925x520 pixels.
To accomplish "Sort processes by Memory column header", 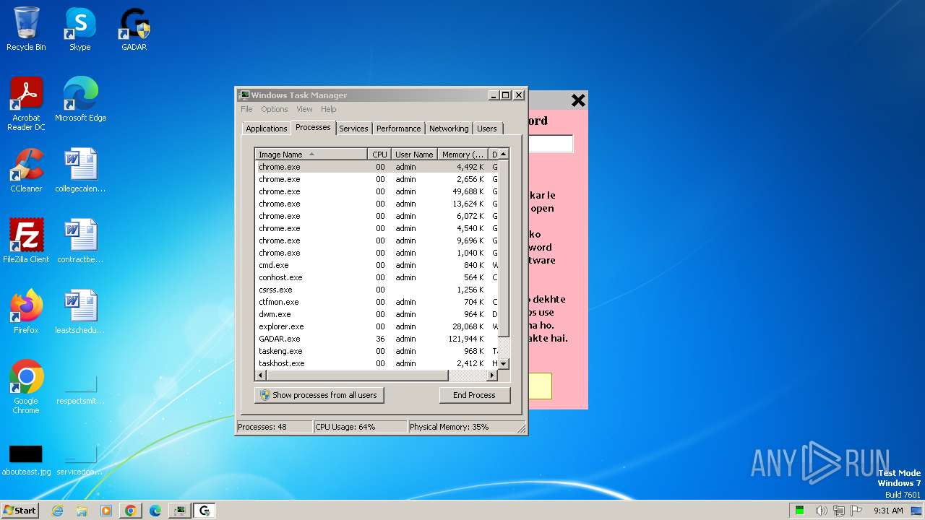I will (462, 155).
